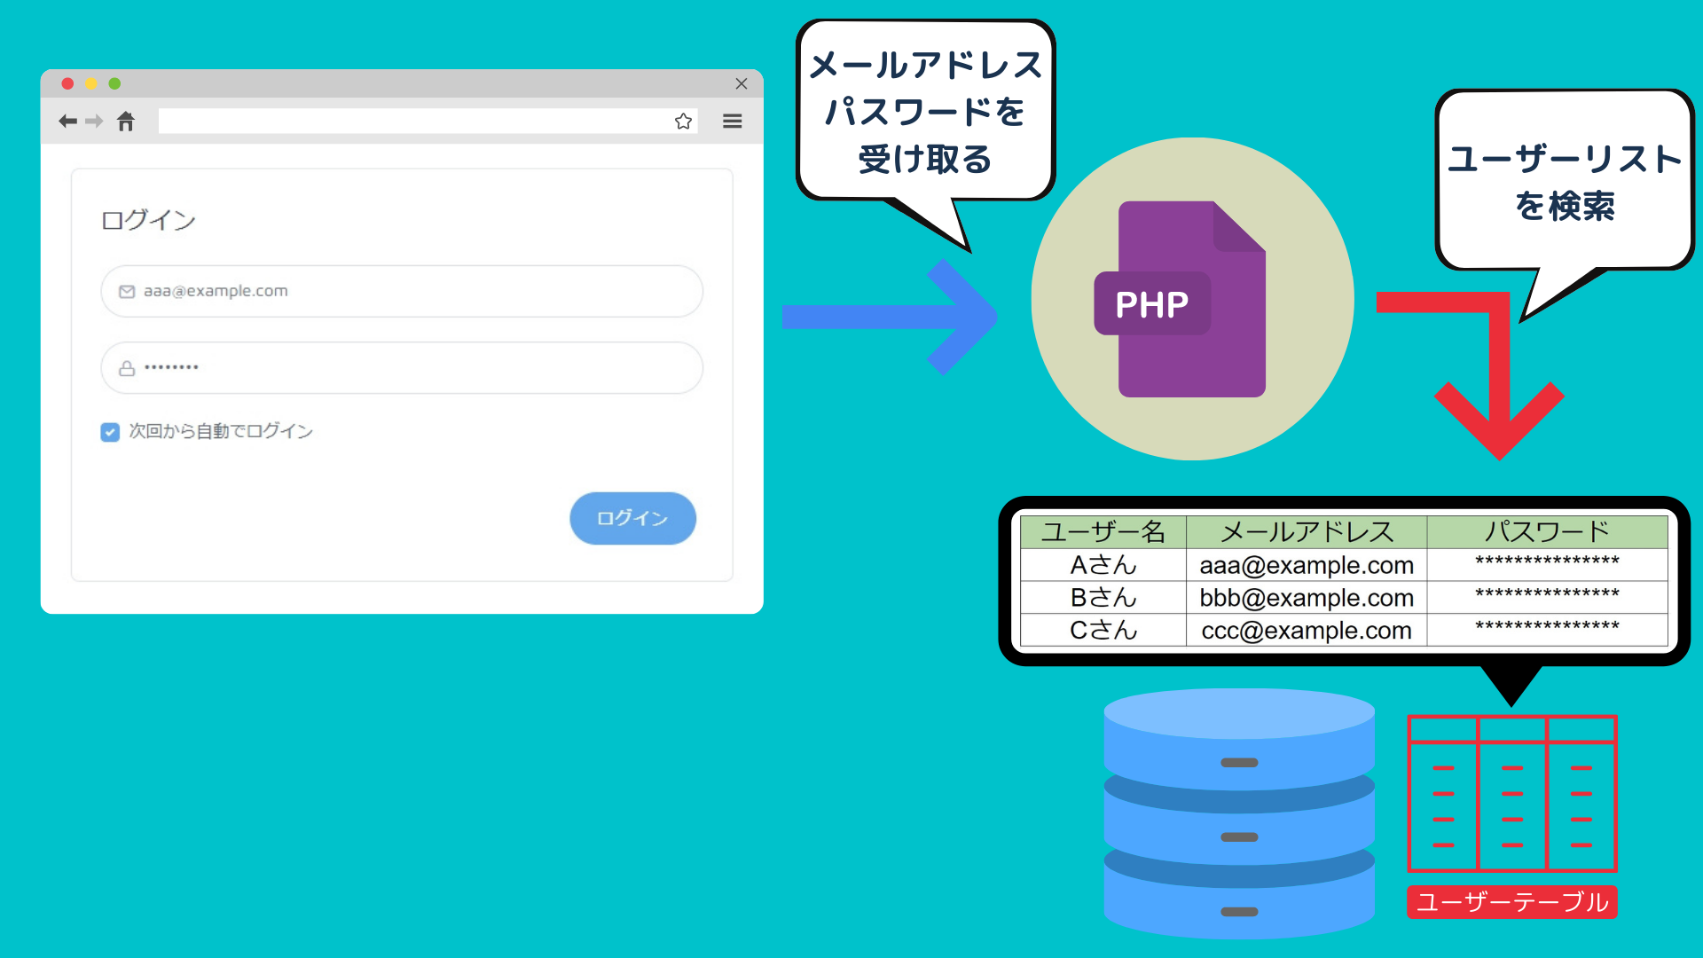Click the パスワード column header
This screenshot has width=1703, height=958.
1547,532
